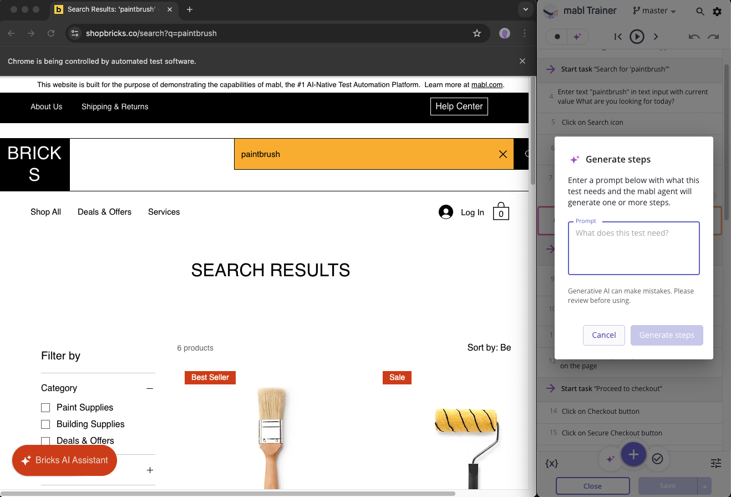
Task: Clear the paintbrush search with X icon
Action: click(x=502, y=154)
